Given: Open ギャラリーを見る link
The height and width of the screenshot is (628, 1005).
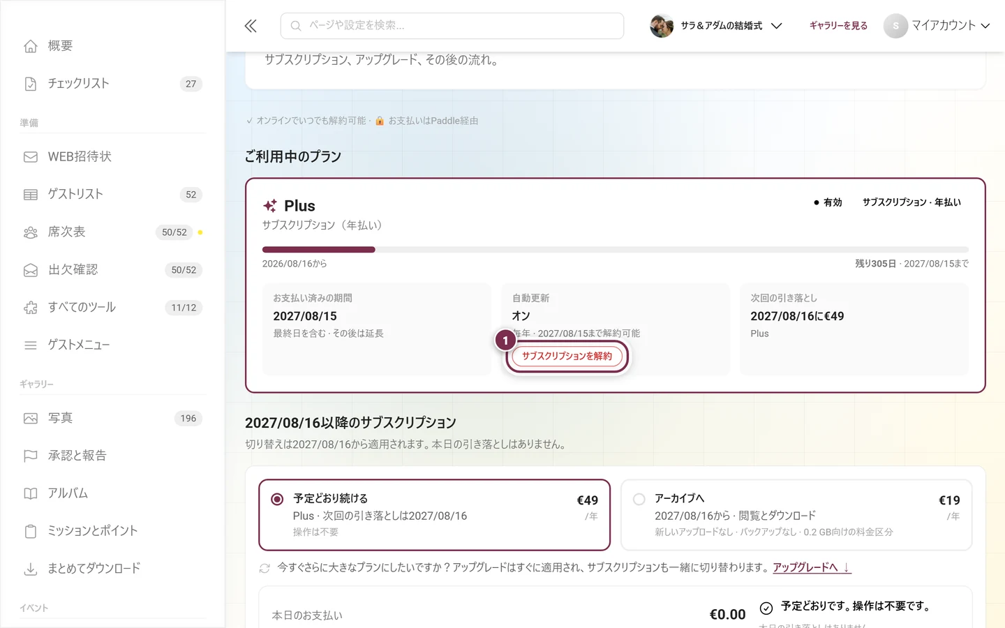Looking at the screenshot, I should pos(838,26).
